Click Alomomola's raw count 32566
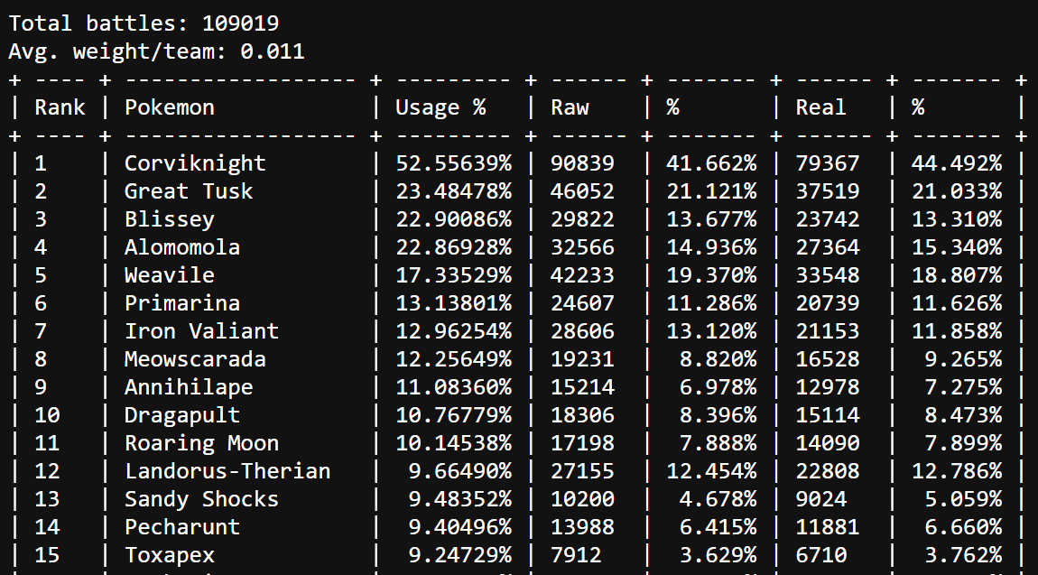This screenshot has height=575, width=1038. (x=582, y=247)
